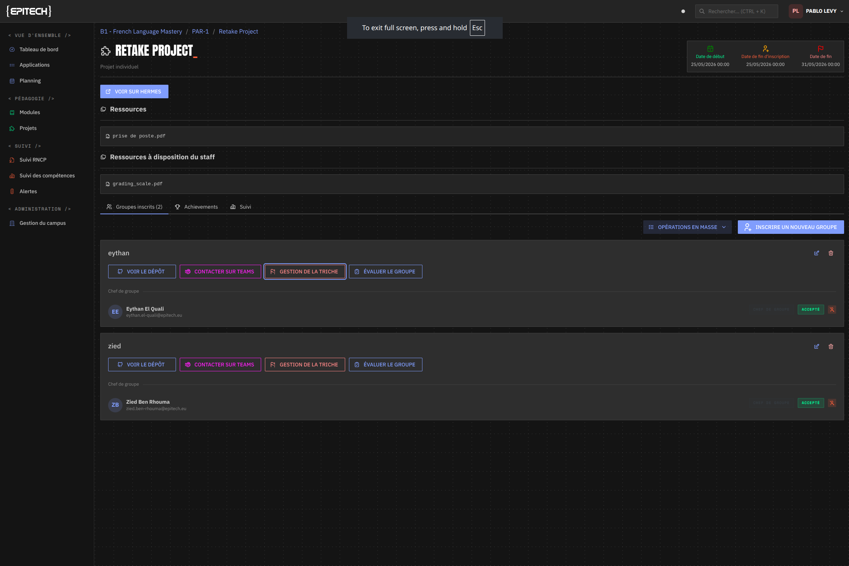Click the status dot in header
This screenshot has width=849, height=566.
683,11
